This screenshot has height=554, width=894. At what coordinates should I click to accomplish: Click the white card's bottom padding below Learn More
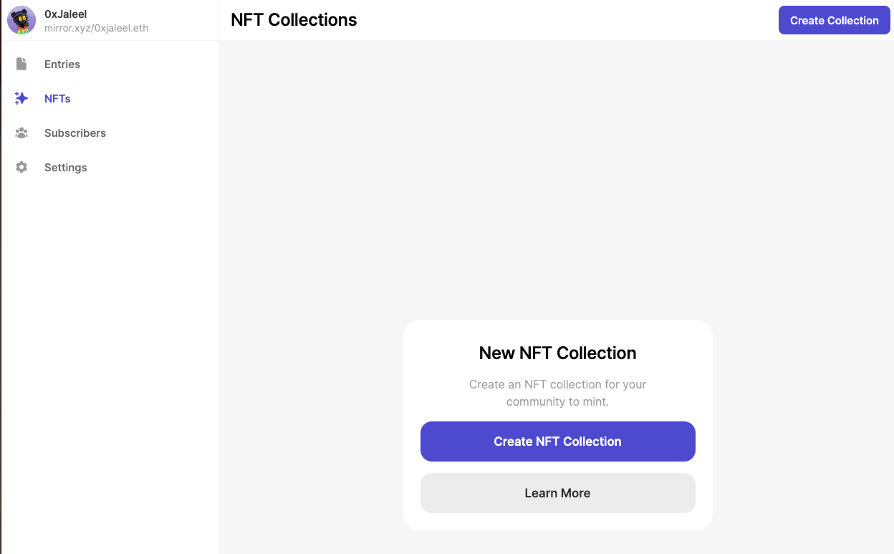[x=557, y=522]
